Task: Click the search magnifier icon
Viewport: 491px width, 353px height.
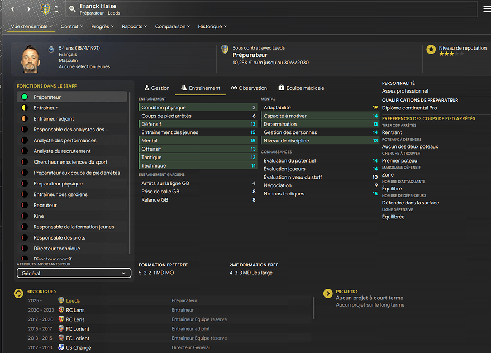Action: coord(72,9)
